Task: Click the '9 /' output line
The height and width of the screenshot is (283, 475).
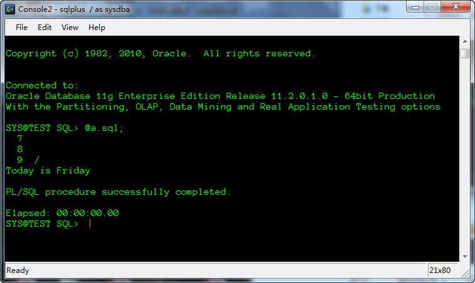Action: pyautogui.click(x=28, y=160)
